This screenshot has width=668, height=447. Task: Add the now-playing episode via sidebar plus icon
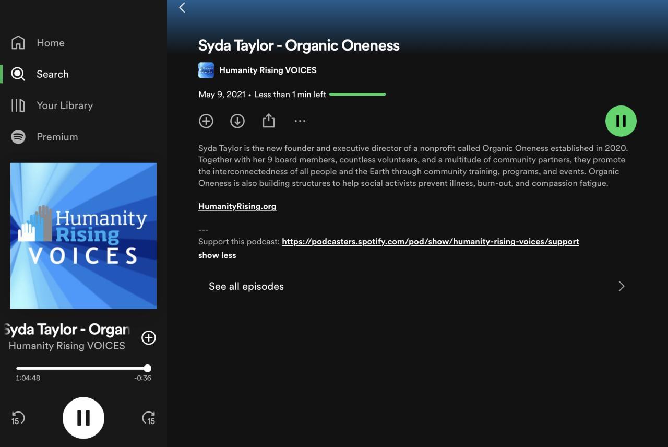click(x=149, y=338)
